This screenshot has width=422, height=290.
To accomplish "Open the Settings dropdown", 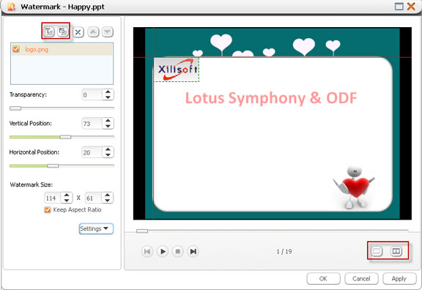I will point(96,228).
